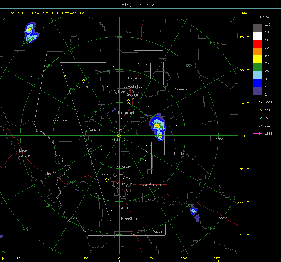Screen dimensions: 281x262
Task: Click the orange 111V arrow in legend
Action: [257, 110]
